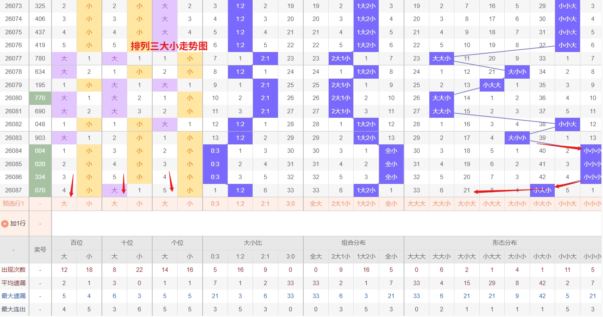Image resolution: width=603 pixels, height=317 pixels.
Task: Choose 大大大 pattern in the 预选行1 row
Action: [x=417, y=204]
